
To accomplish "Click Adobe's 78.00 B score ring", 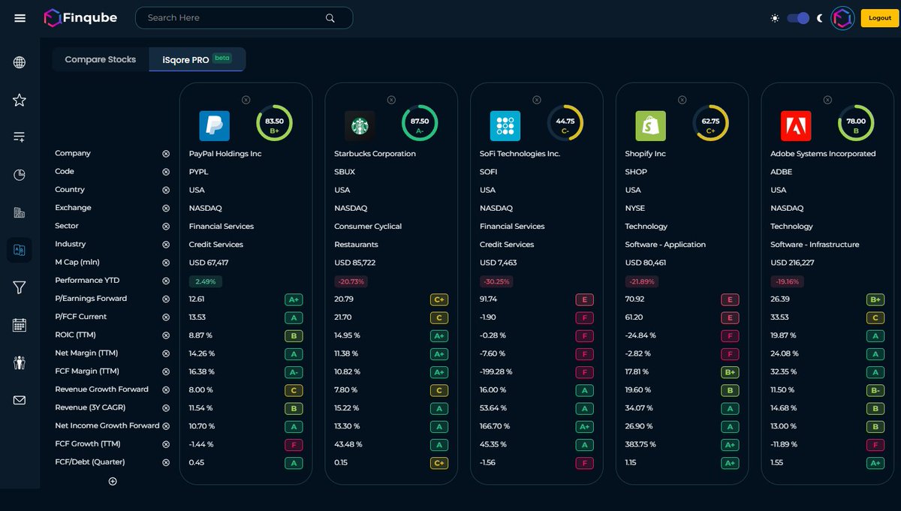I will coord(856,123).
